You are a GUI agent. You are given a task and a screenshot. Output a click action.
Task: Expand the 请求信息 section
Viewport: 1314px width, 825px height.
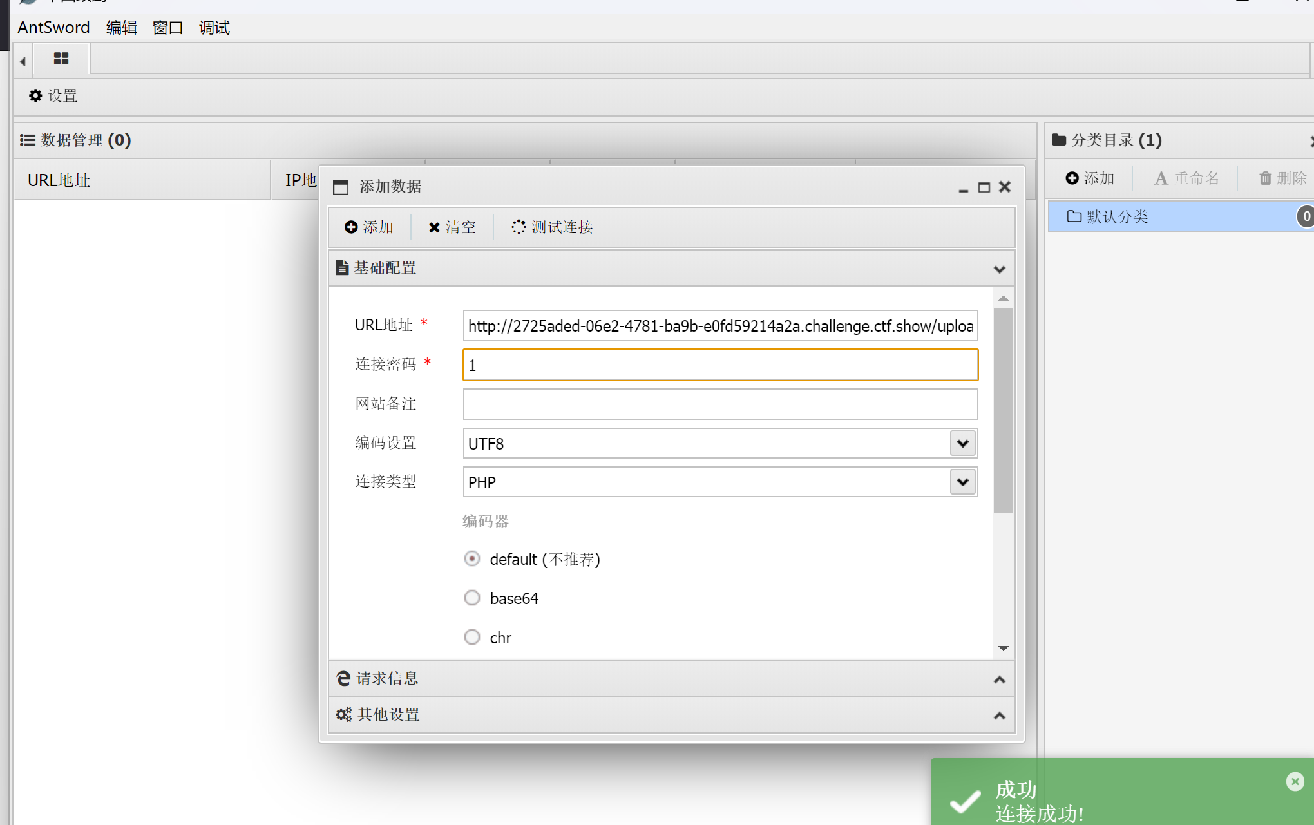[x=1000, y=679]
